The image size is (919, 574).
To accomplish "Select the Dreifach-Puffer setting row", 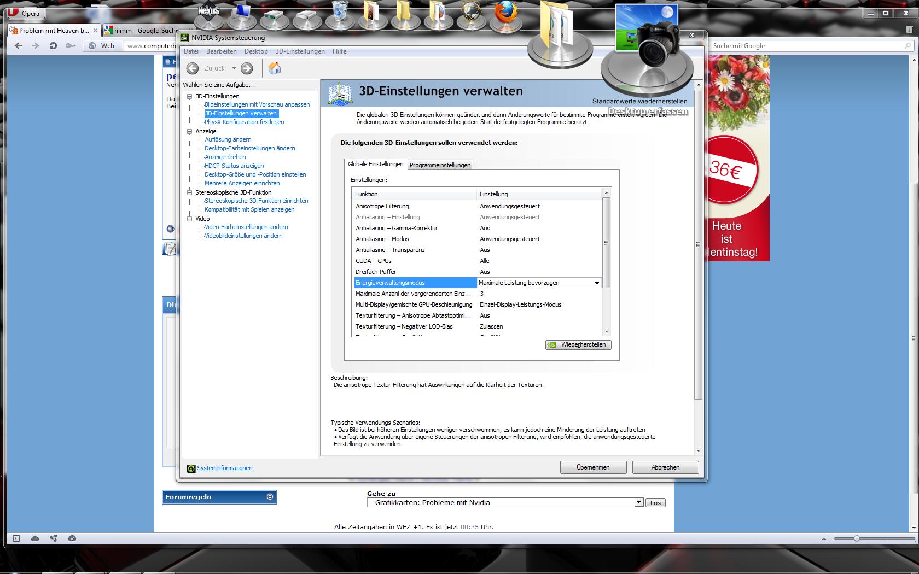I will pyautogui.click(x=477, y=272).
